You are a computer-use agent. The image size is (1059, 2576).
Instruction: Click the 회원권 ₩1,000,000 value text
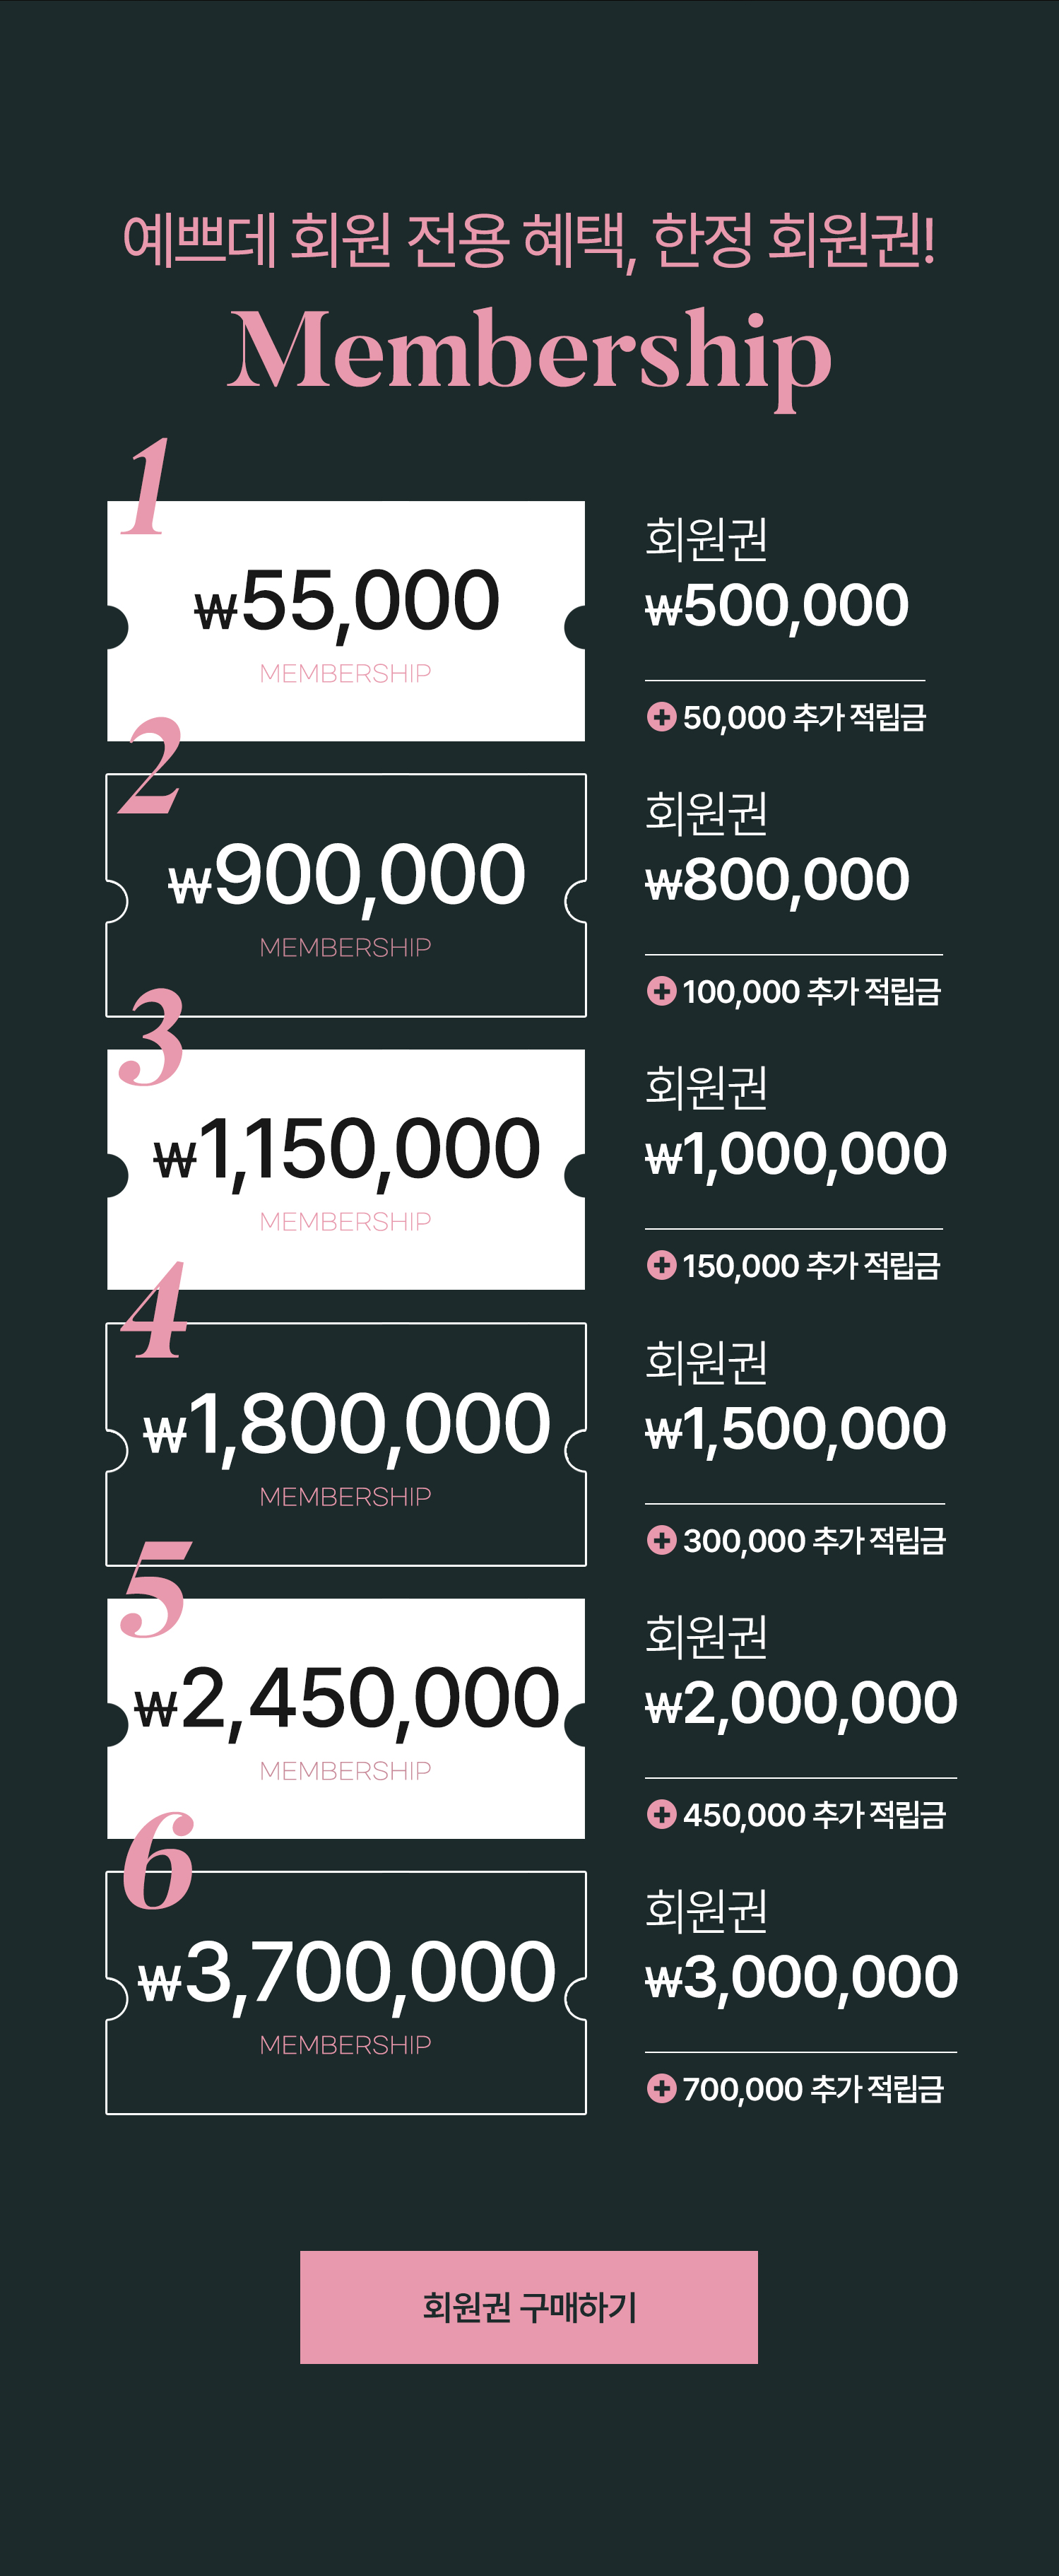[x=796, y=1125]
